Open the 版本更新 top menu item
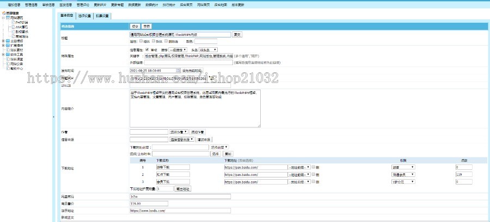The width and height of the screenshot is (490, 222). 238,5
